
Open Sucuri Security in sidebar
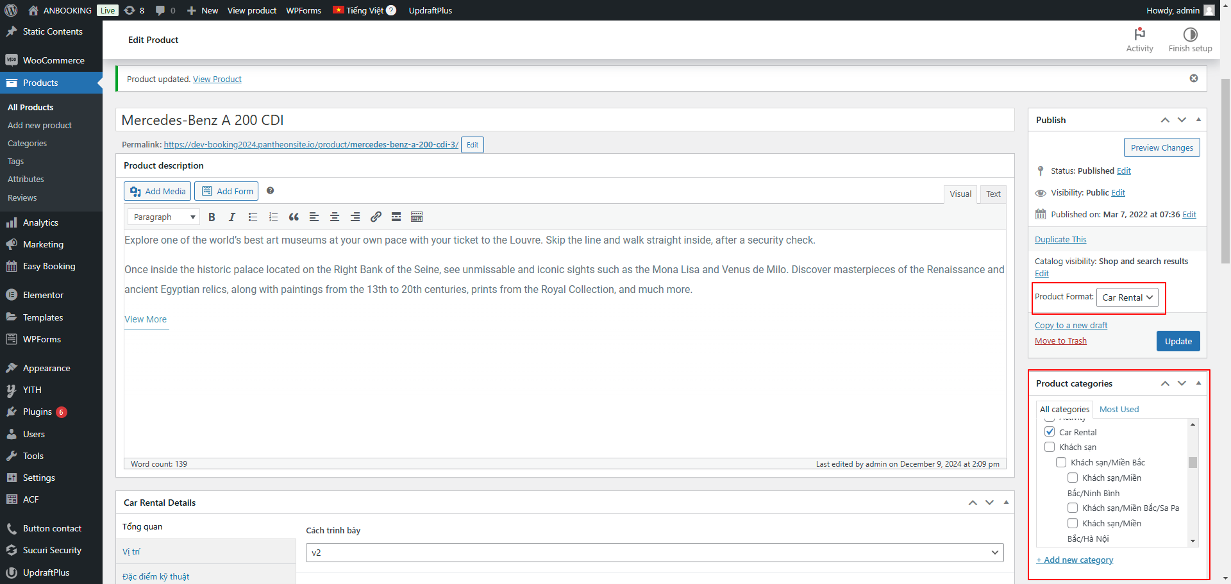[x=51, y=550]
